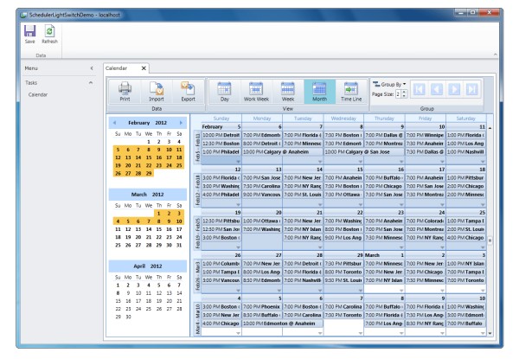Select February 14 in the date navigator
The width and height of the screenshot is (519, 359).
pyautogui.click(x=138, y=157)
